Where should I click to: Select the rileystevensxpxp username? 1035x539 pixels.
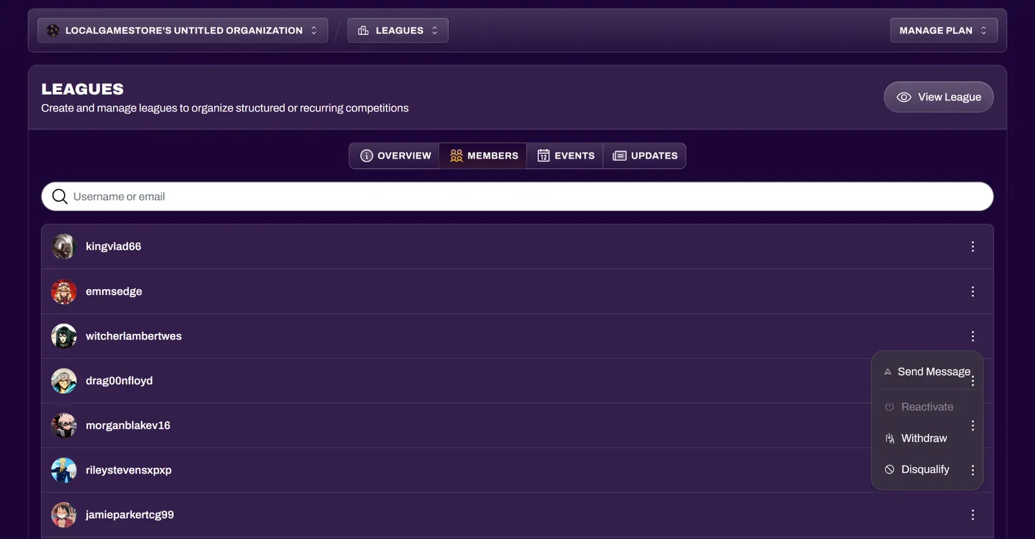129,470
